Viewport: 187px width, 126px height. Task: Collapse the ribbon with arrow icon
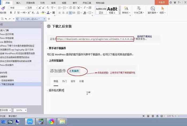pos(185,2)
